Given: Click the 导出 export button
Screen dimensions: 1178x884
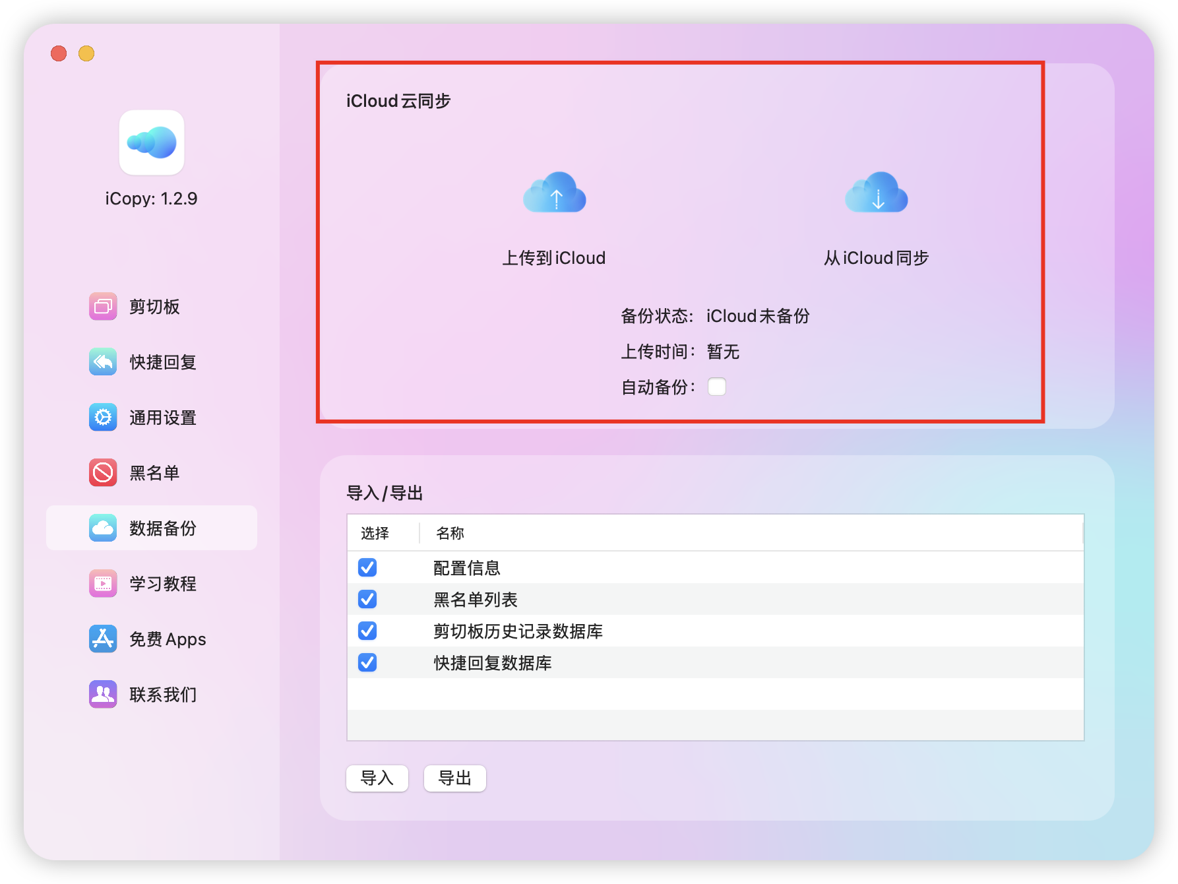Looking at the screenshot, I should click(x=454, y=778).
